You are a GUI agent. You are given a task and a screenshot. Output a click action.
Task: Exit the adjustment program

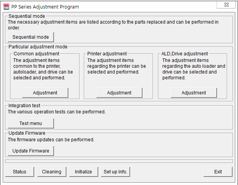[218, 172]
